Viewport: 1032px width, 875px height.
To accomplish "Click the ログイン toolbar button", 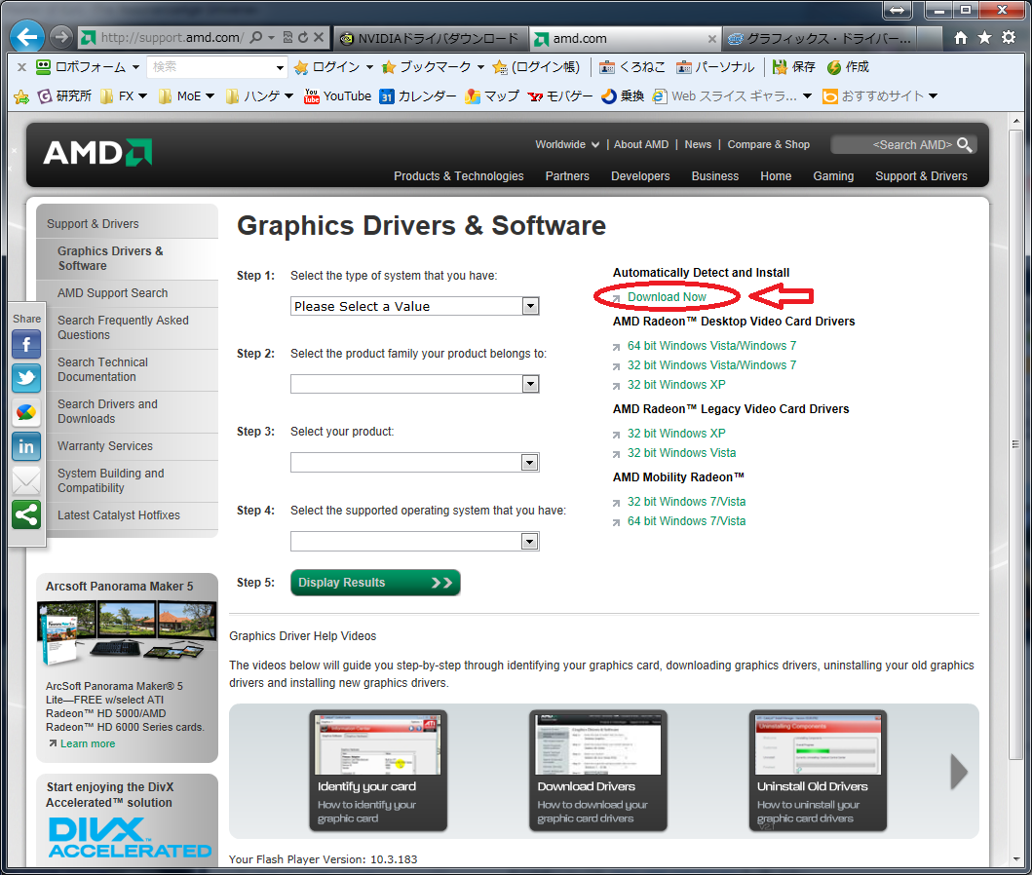I will click(x=334, y=67).
